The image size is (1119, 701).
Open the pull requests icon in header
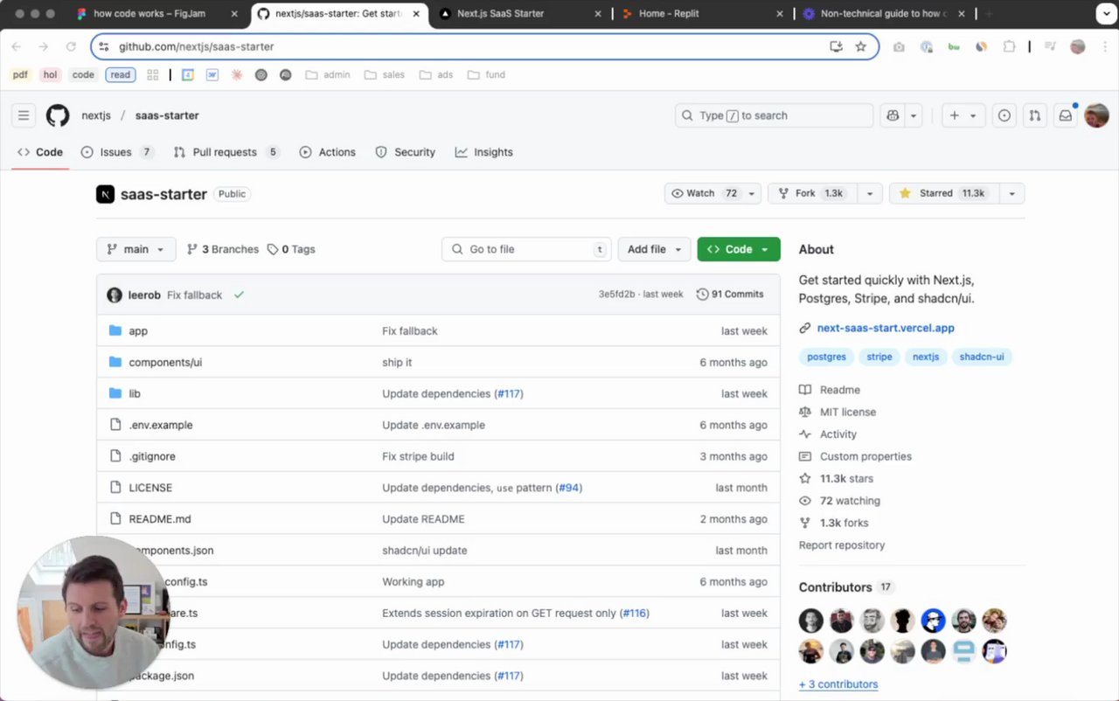[x=1035, y=115]
